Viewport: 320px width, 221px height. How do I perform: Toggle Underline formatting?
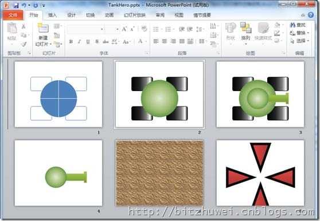click(x=88, y=42)
